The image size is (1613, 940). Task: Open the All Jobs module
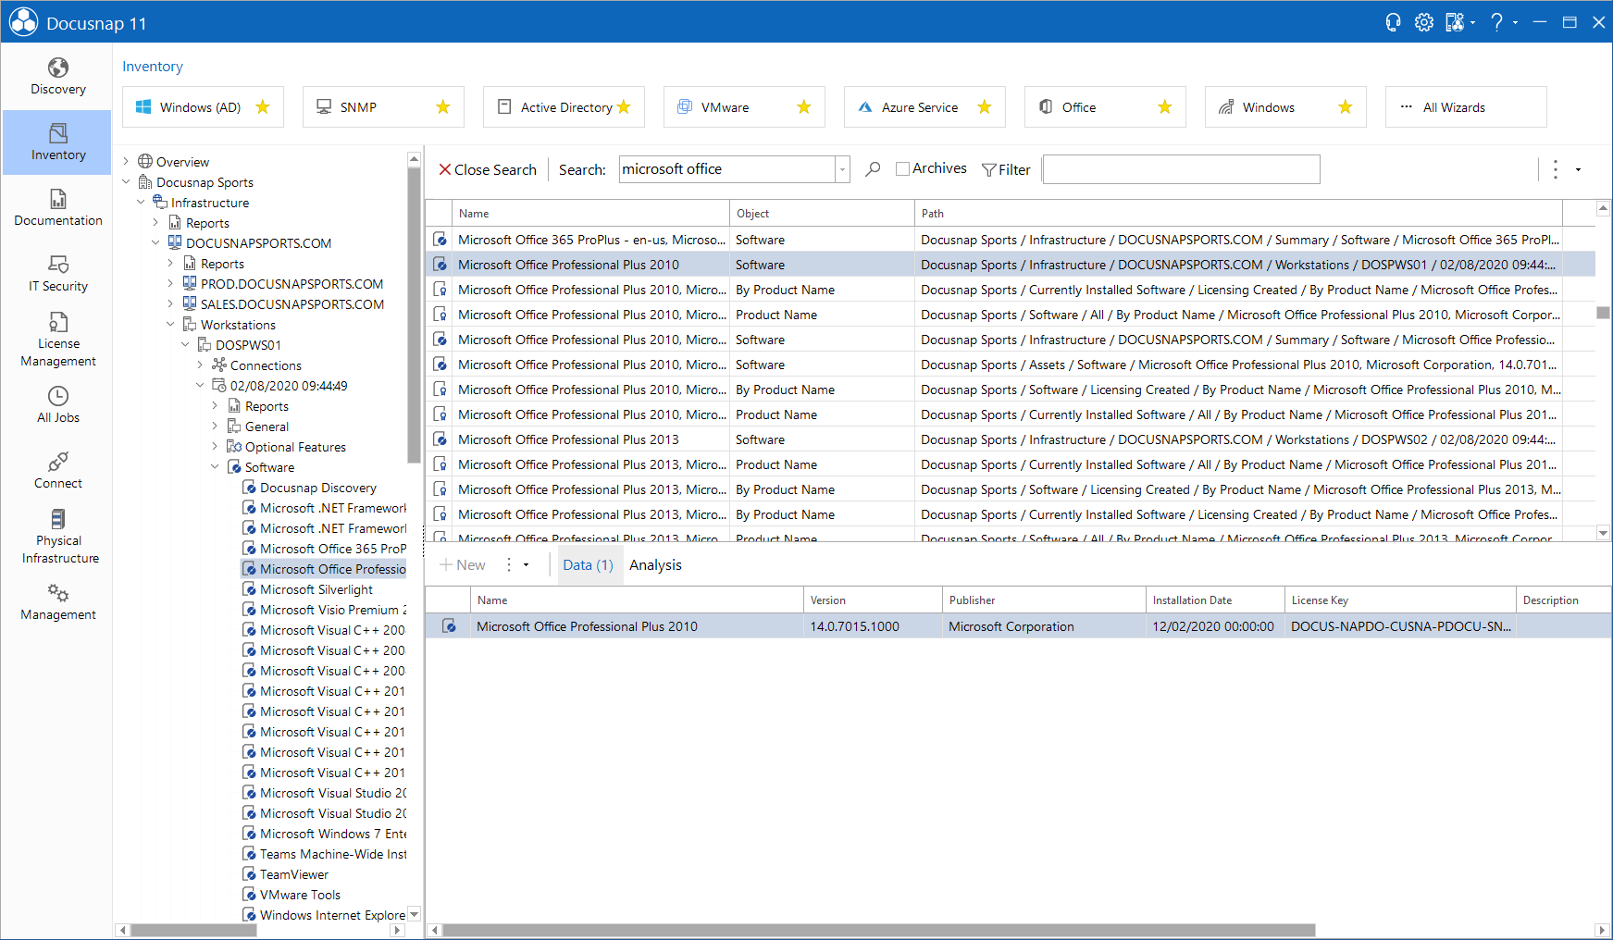point(57,405)
